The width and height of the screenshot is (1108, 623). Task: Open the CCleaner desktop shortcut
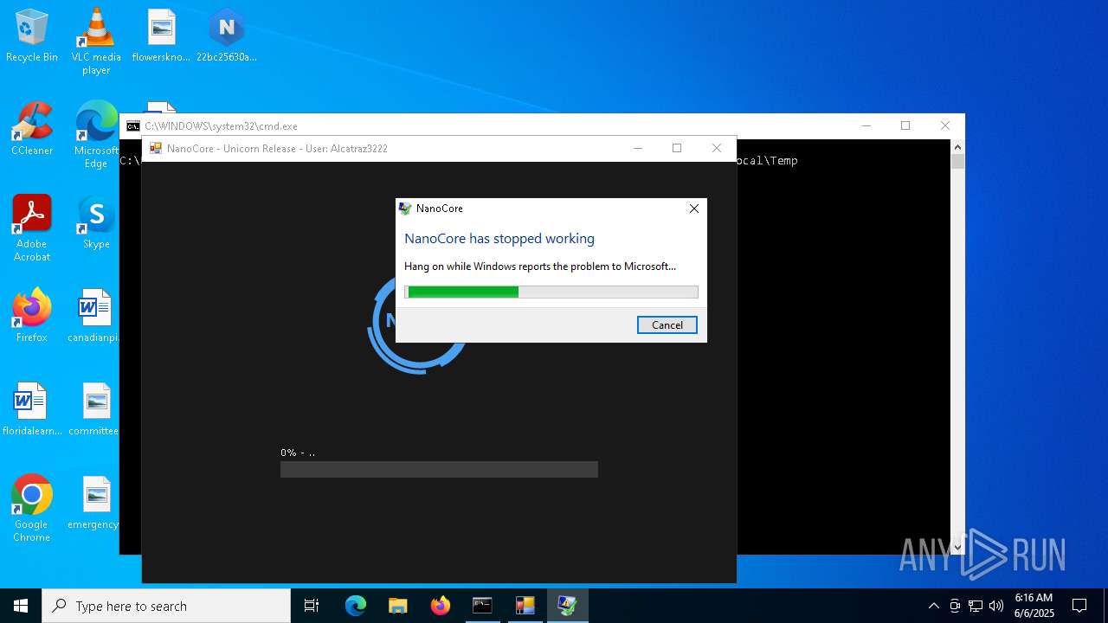coord(32,130)
